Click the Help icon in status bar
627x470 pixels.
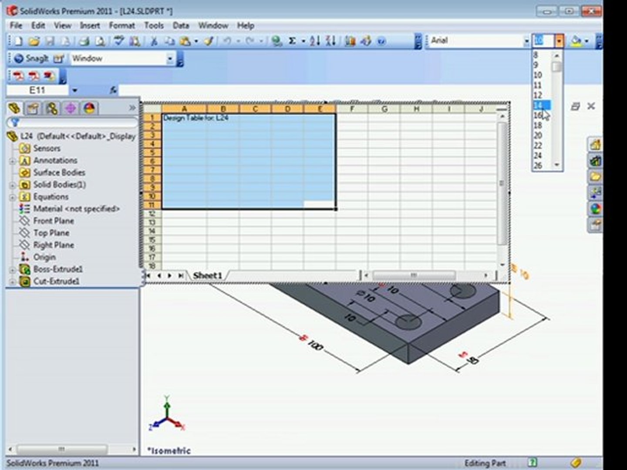point(532,463)
